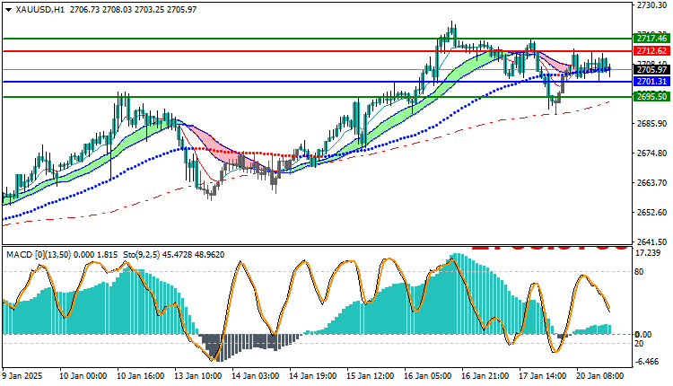Select the MACD indicator label text
Viewport: 673px width, 386px height.
(x=62, y=255)
